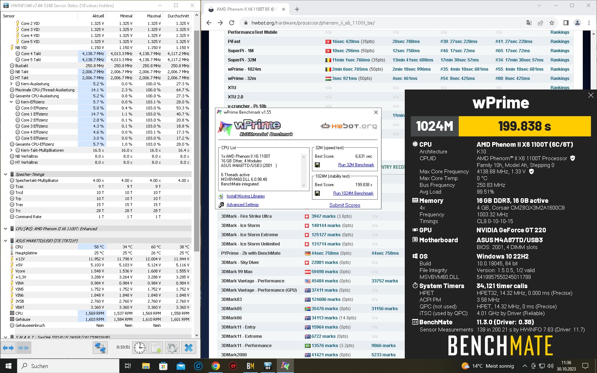Open Microsoft Store from taskbar

click(x=163, y=366)
